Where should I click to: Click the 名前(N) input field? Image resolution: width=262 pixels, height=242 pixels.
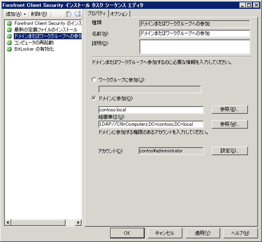click(194, 33)
